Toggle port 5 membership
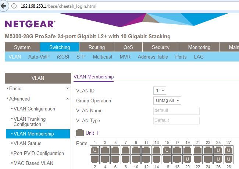The width and height of the screenshot is (239, 169). pyautogui.click(x=115, y=150)
